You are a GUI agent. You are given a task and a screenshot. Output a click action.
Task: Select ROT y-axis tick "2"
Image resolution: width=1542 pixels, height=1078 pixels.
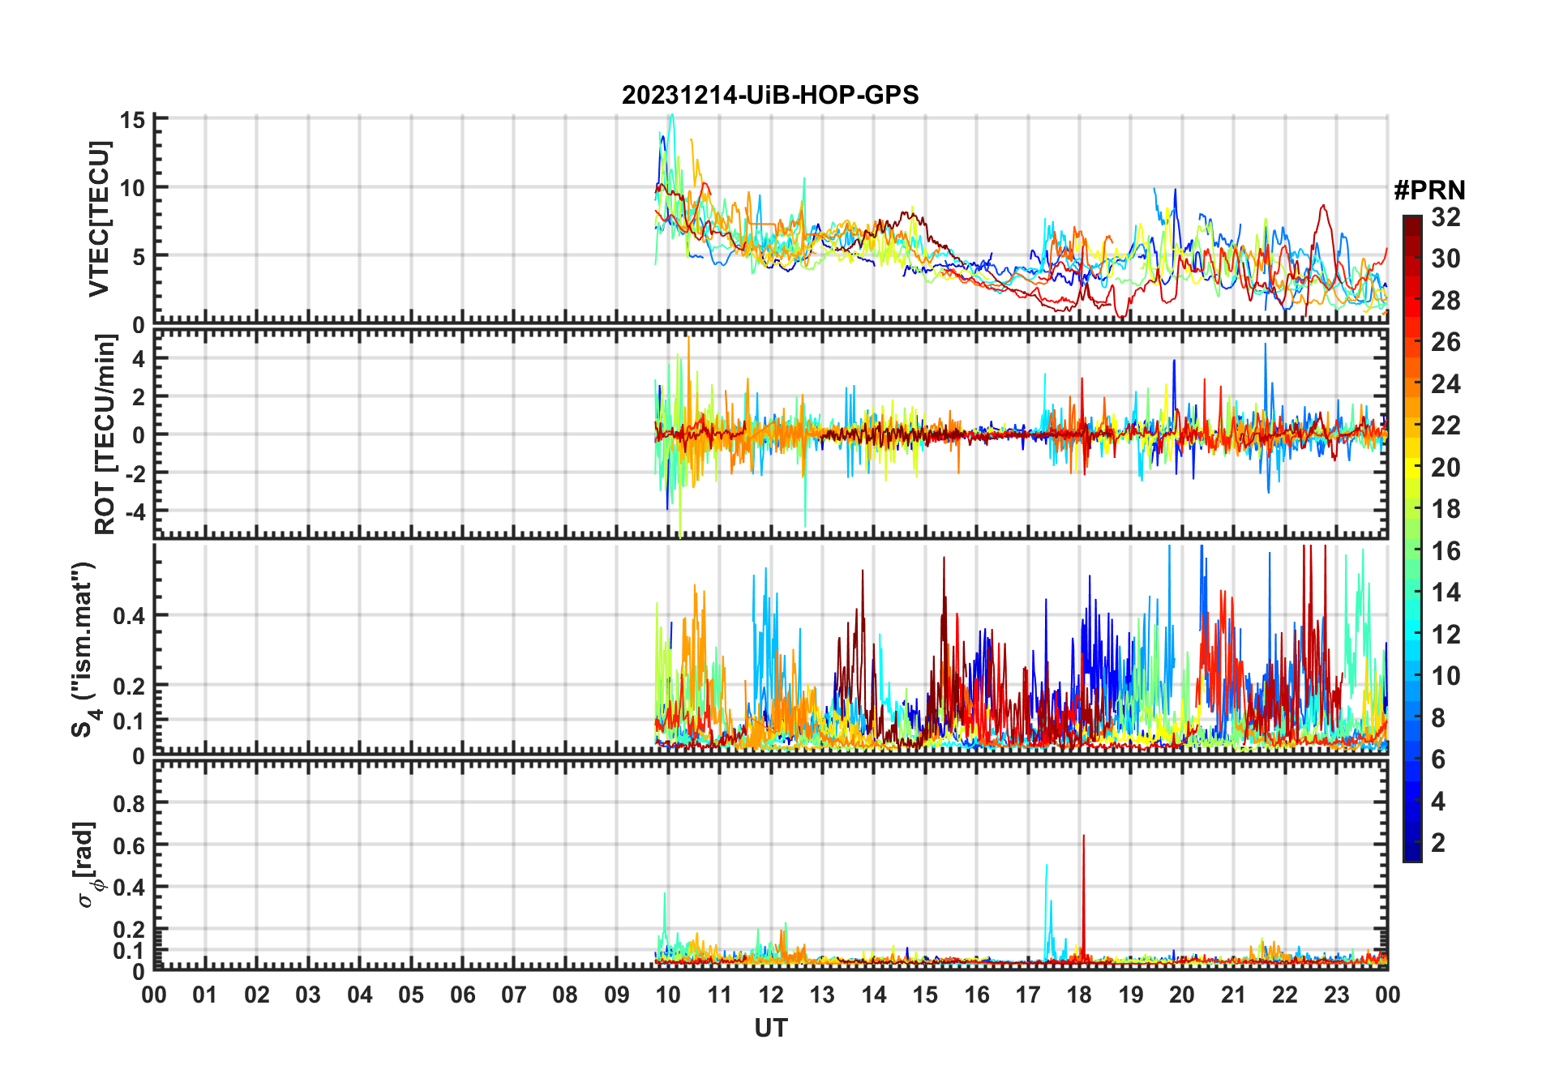(x=139, y=396)
